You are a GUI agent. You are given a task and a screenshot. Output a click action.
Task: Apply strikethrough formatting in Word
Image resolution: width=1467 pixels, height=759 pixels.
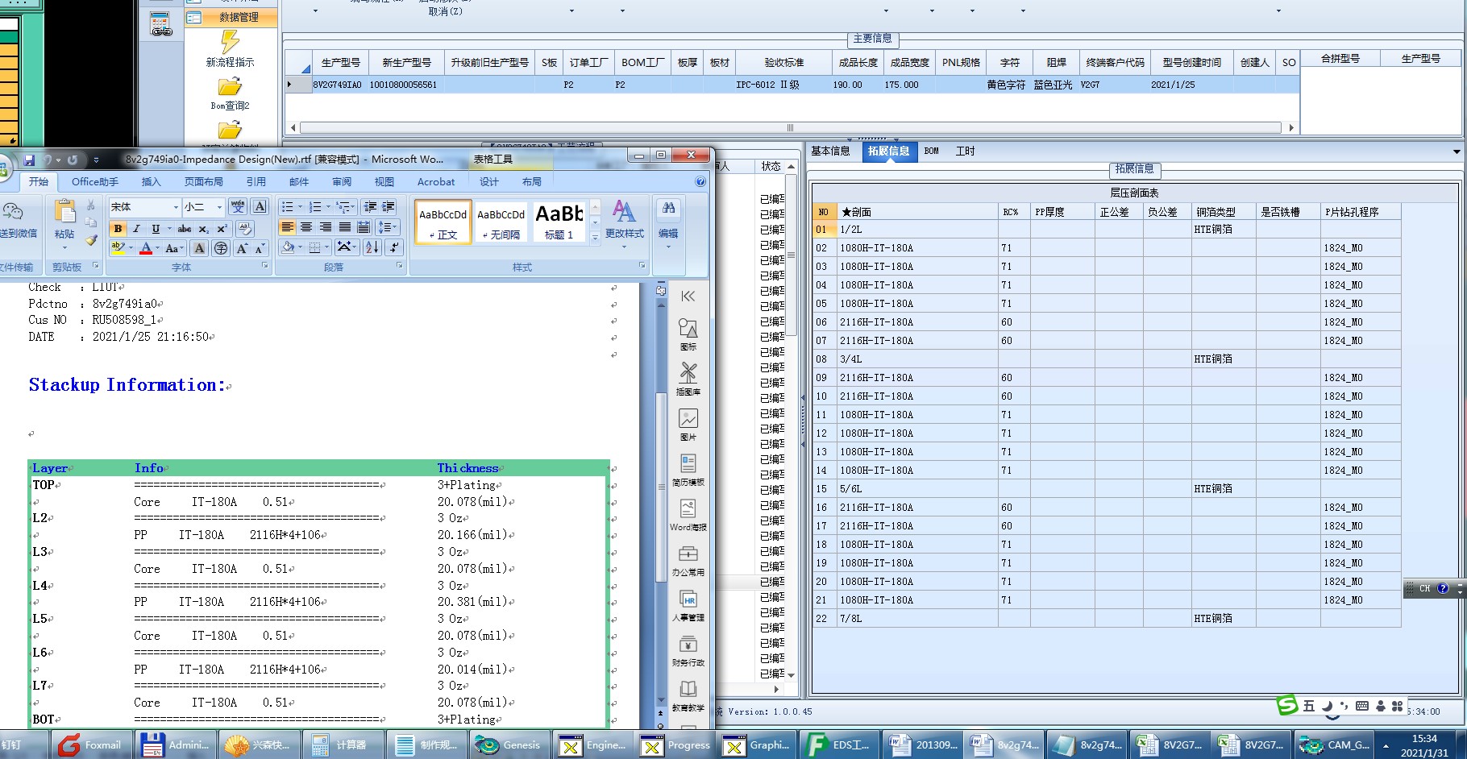[185, 229]
